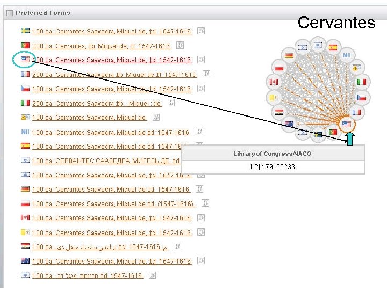This screenshot has width=387, height=290.
Task: Click the Library of Congress/NACO tooltip header
Action: [273, 154]
